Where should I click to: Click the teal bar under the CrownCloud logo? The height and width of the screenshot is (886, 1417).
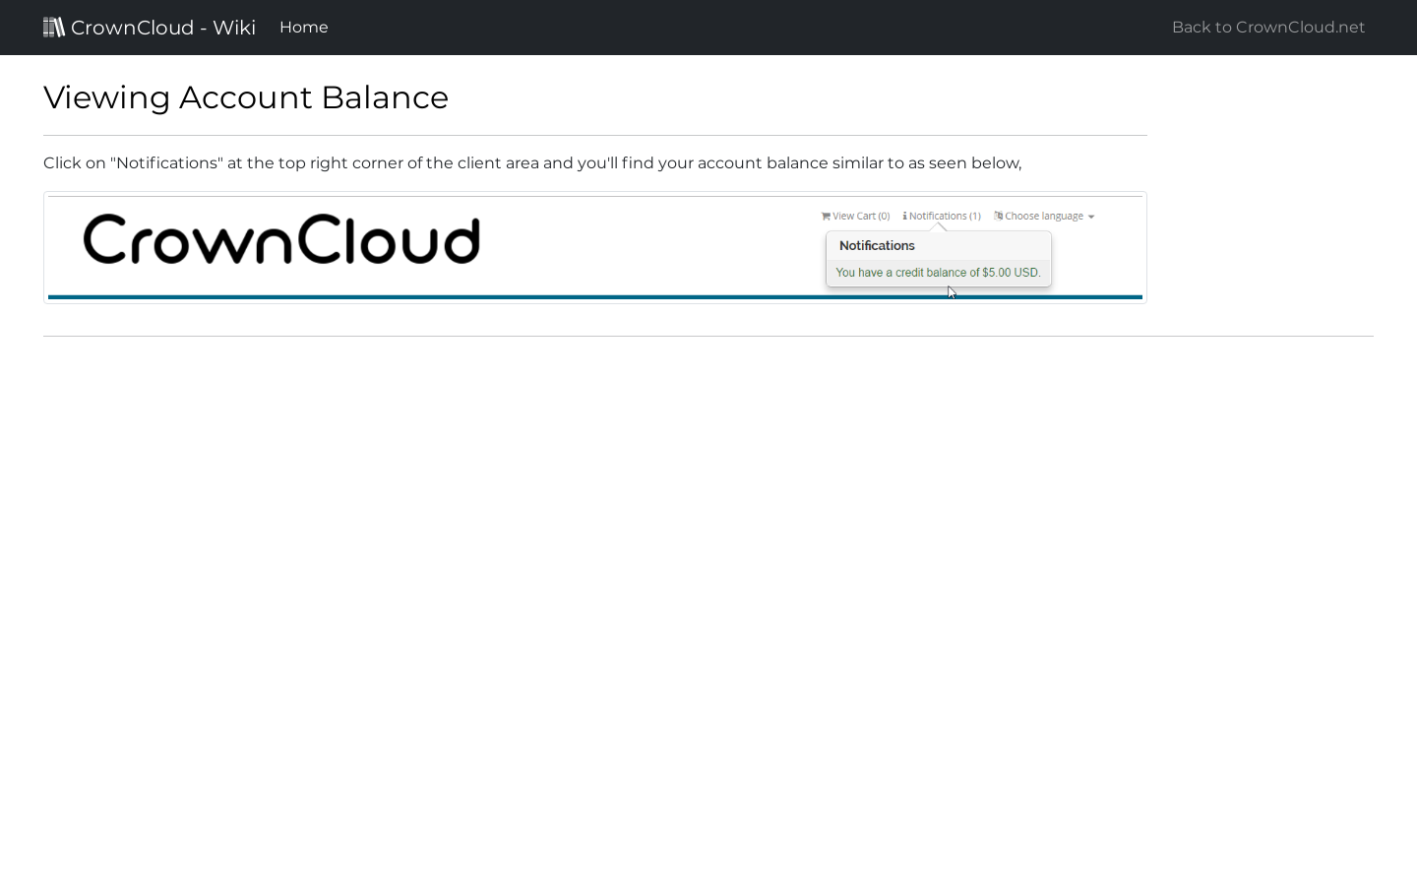594,295
